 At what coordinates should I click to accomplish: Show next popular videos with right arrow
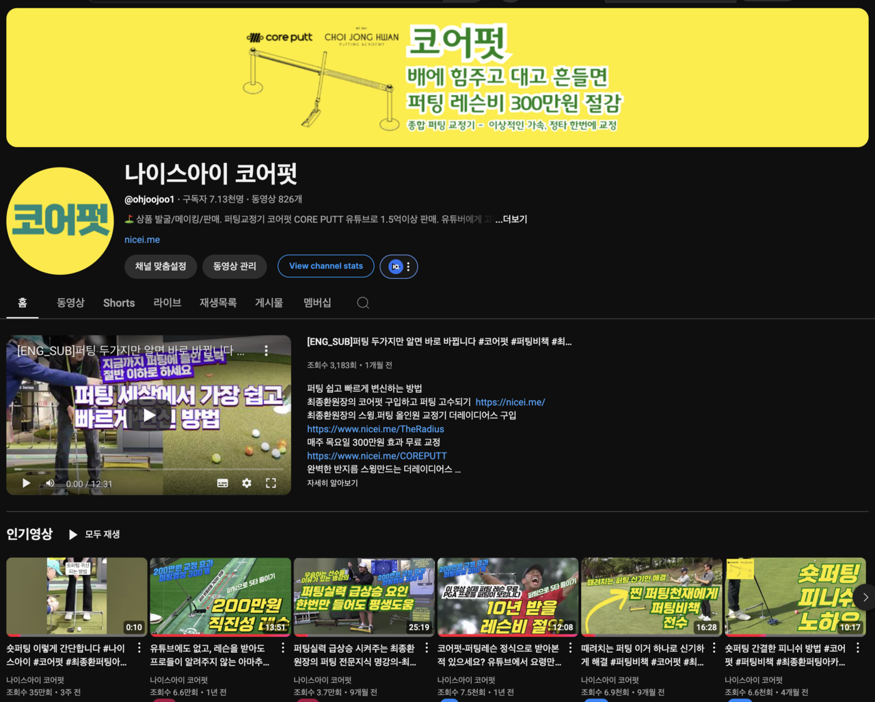(x=865, y=597)
